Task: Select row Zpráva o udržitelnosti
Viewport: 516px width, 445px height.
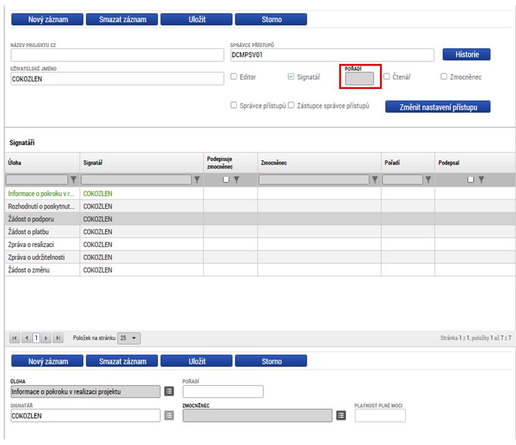Action: coord(260,257)
